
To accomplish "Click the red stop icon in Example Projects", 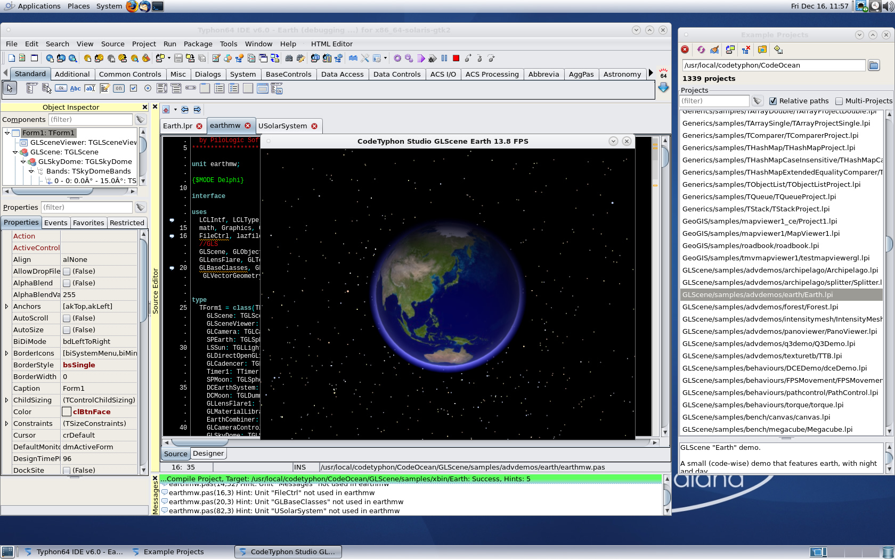I will (685, 50).
